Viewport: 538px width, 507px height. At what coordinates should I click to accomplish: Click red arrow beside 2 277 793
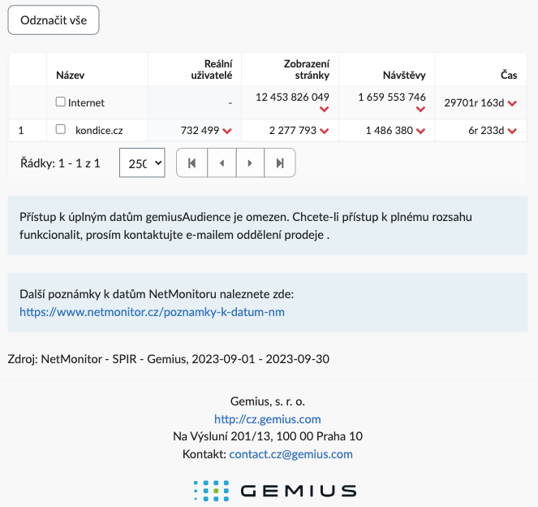325,131
